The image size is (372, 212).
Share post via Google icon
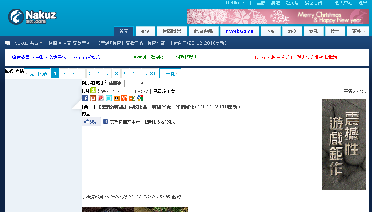tap(140, 98)
